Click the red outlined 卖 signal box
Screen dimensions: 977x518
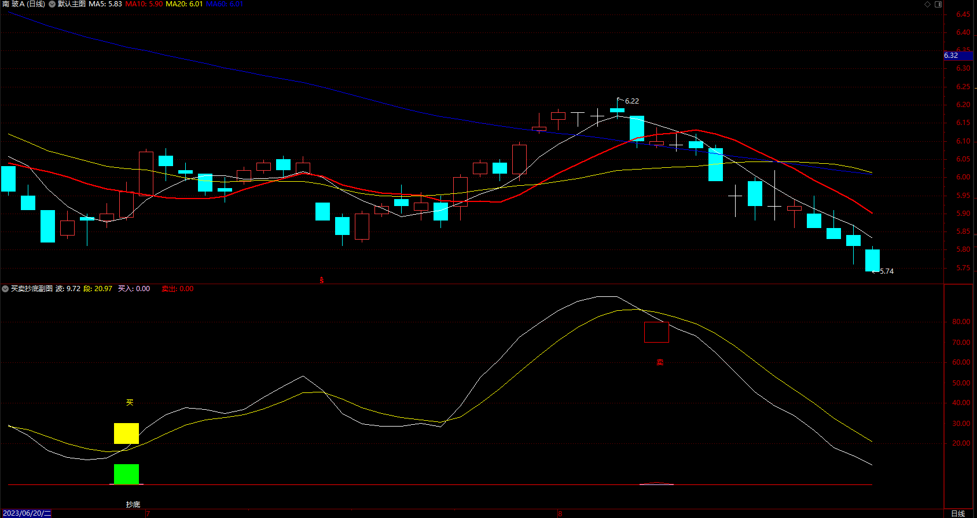[656, 332]
